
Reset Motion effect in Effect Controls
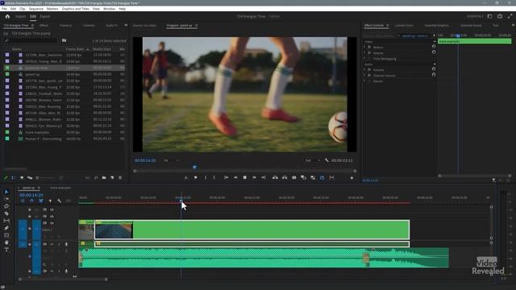pyautogui.click(x=434, y=47)
